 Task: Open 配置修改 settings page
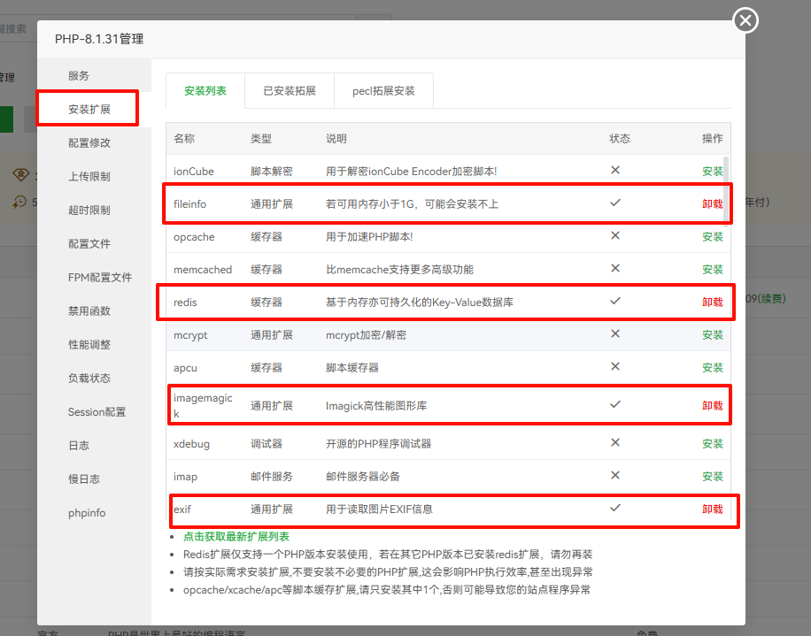point(89,143)
